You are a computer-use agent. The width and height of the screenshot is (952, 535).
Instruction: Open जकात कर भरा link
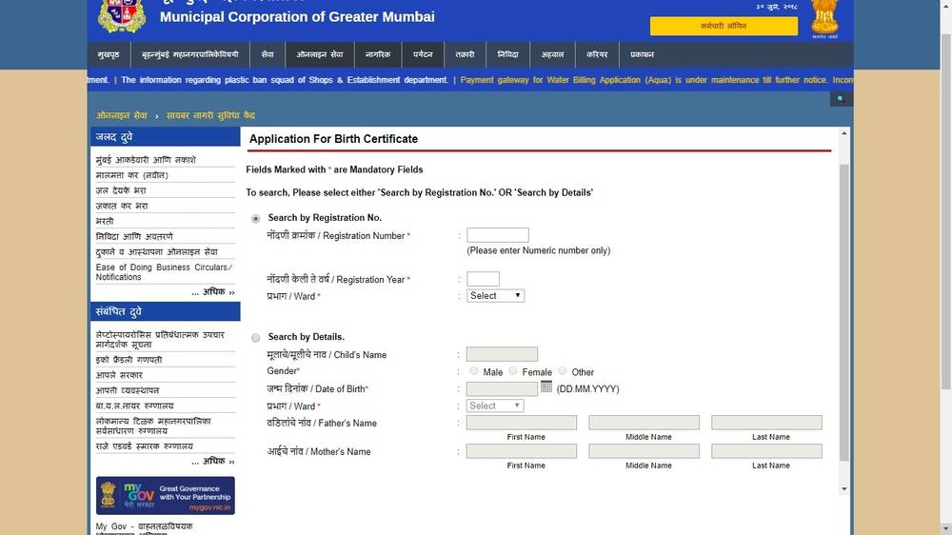coord(122,206)
